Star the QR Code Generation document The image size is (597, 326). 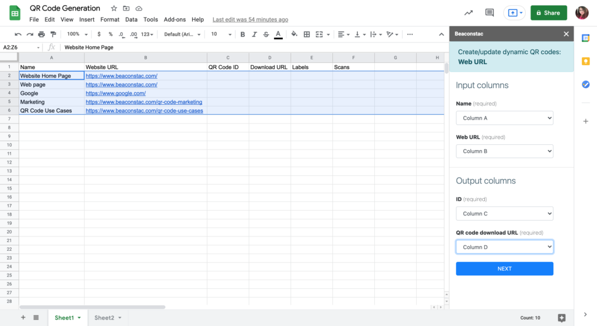pos(114,8)
